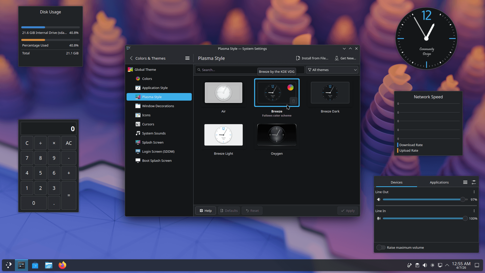Switch to the Applications tab
The height and width of the screenshot is (273, 485).
coord(439,182)
